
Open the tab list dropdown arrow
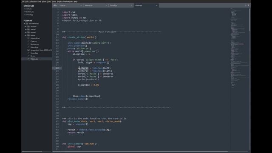(x=248, y=5)
